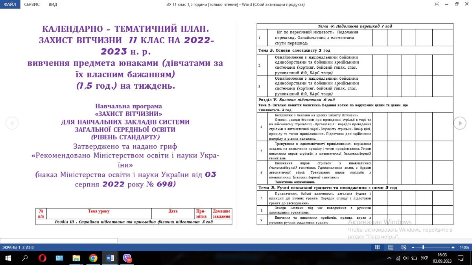
Task: Click Затверджено та надано гриф line
Action: pos(125,146)
